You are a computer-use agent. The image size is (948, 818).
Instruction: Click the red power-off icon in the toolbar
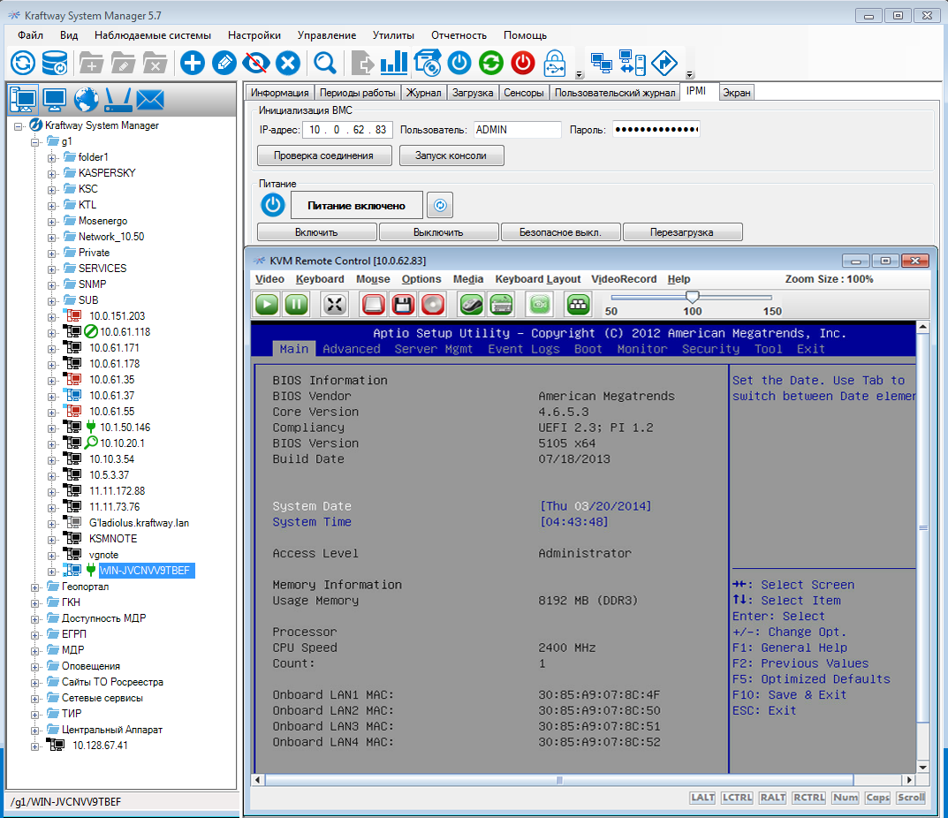click(521, 63)
